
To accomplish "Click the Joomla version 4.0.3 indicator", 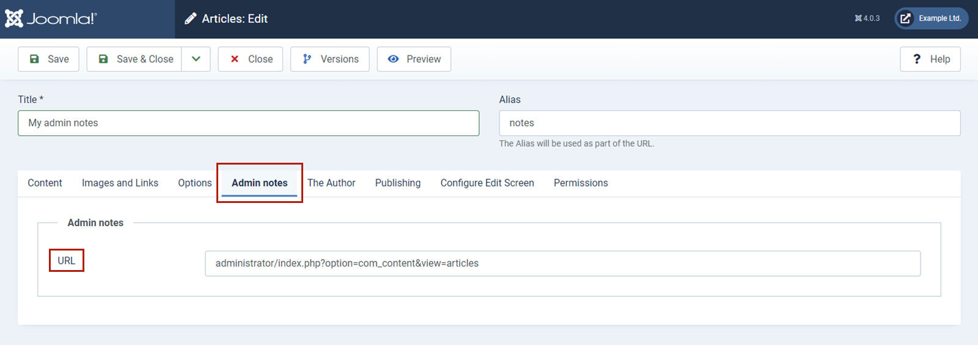I will point(867,18).
